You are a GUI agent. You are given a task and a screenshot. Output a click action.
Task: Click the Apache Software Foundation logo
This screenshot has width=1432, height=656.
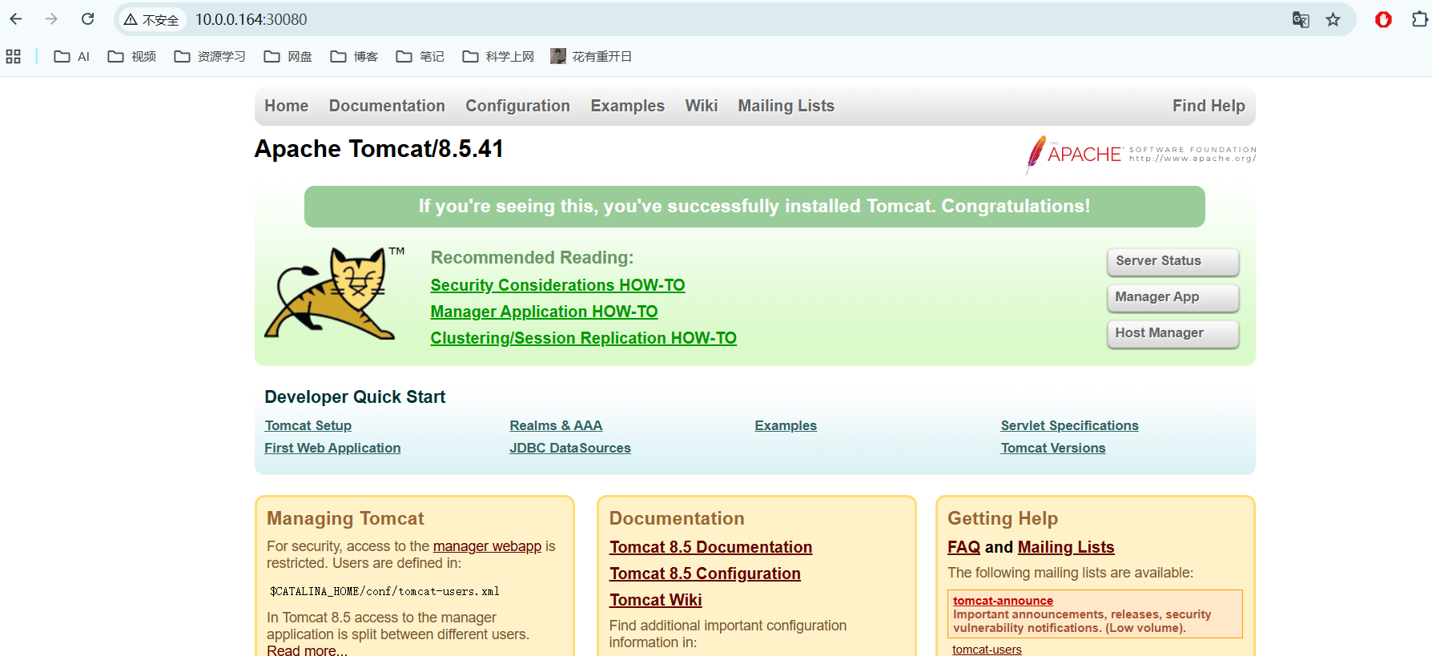1141,154
